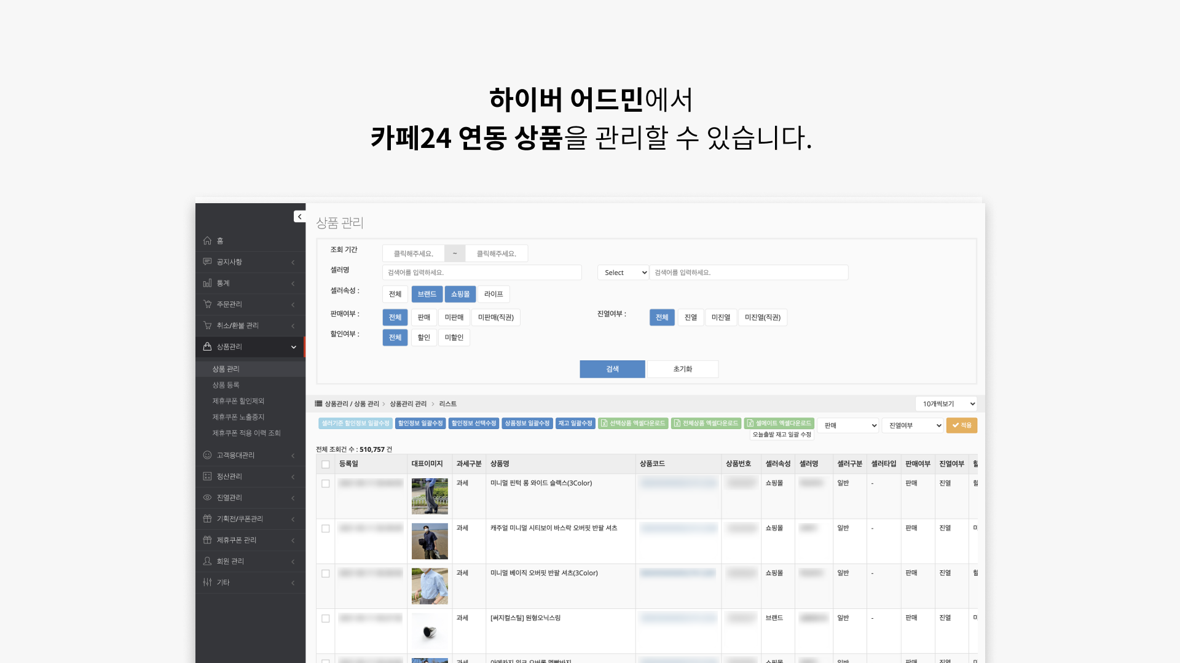Expand the 진열여부 bulk-change dropdown
Viewport: 1180px width, 663px height.
coord(912,425)
